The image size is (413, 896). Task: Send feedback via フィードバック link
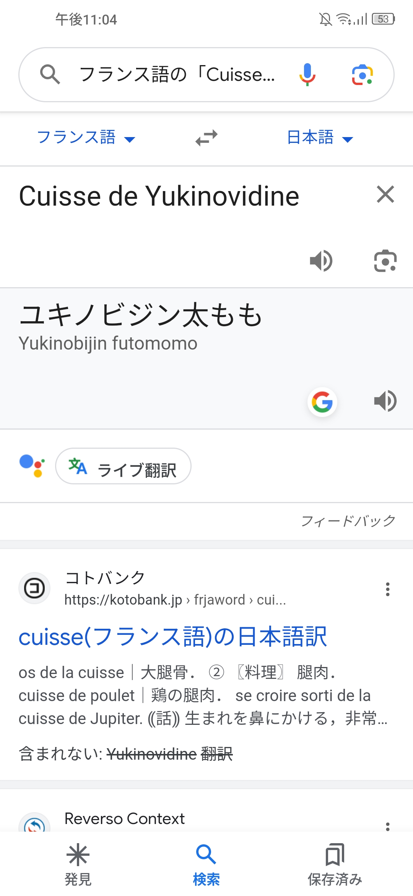click(x=348, y=521)
